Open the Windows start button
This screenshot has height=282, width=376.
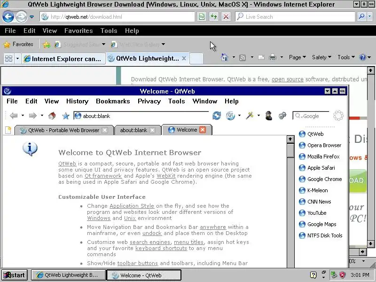point(15,275)
